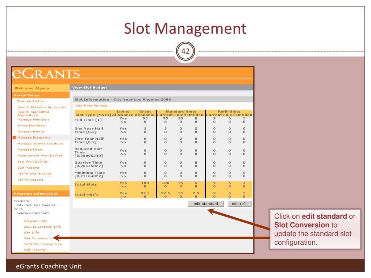371x278 pixels.
Task: Click the Manage Programs arrow icon
Action: coord(14,138)
